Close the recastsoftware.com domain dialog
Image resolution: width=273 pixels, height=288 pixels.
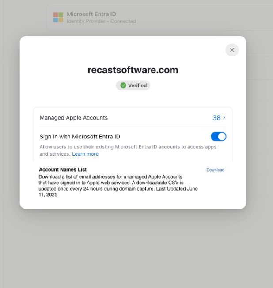[232, 50]
